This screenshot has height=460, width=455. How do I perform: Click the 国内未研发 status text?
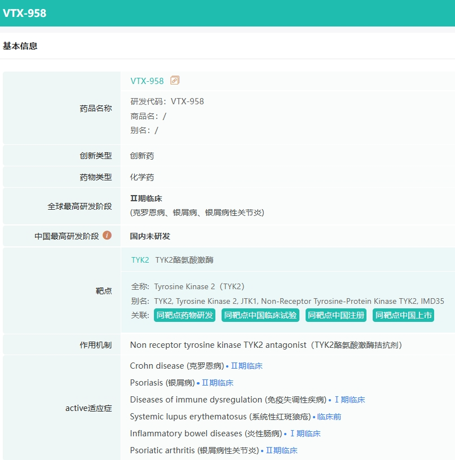tap(150, 236)
